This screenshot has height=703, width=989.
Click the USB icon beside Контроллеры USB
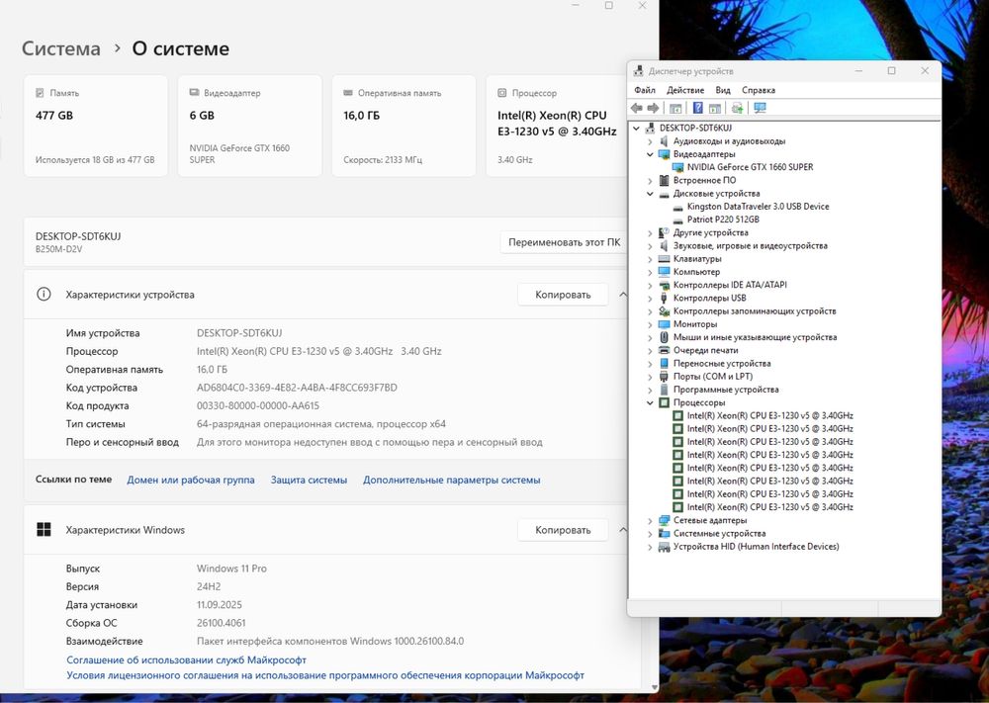pyautogui.click(x=664, y=298)
